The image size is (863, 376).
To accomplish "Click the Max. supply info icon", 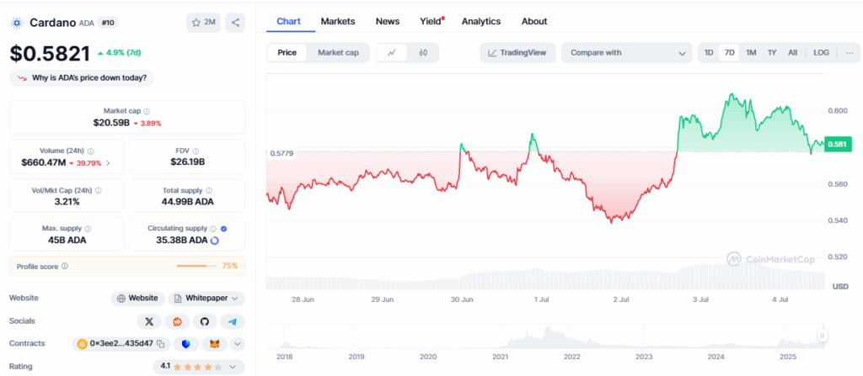I will (88, 228).
